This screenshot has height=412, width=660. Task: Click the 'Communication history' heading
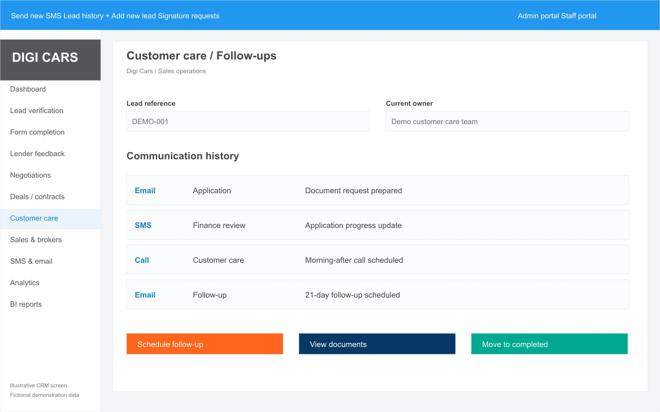click(x=183, y=156)
